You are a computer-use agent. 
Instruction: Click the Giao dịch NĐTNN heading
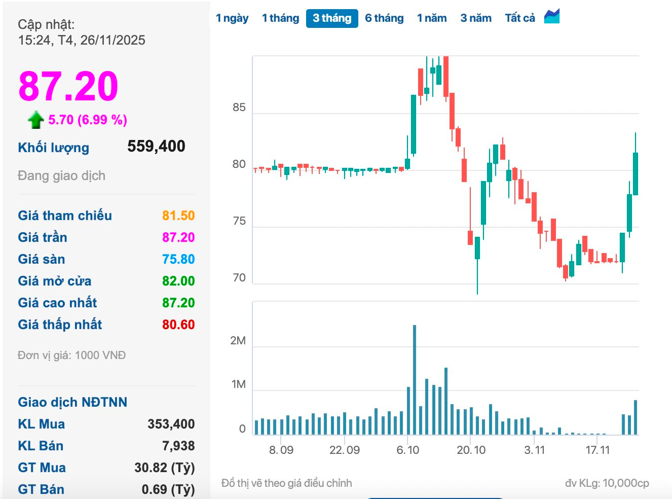pyautogui.click(x=72, y=402)
